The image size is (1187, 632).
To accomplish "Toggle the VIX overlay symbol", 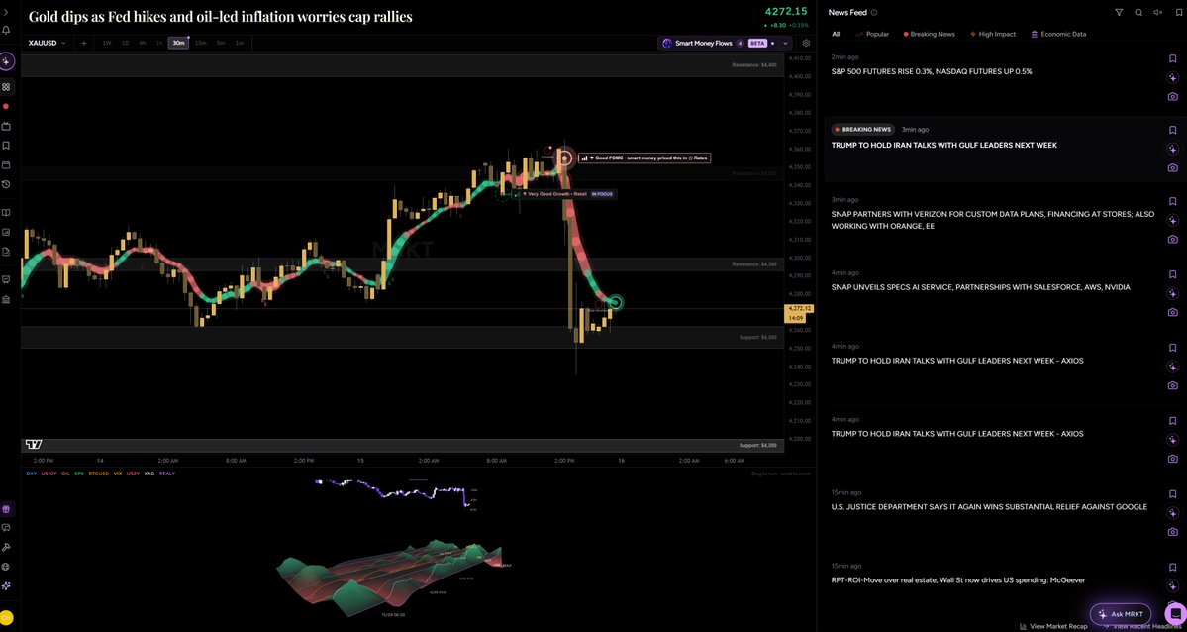I will [118, 474].
